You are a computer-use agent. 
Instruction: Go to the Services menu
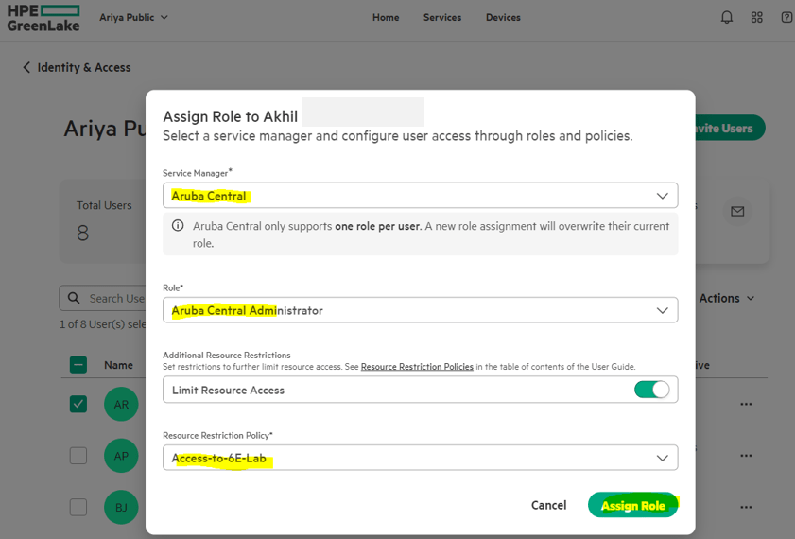coord(442,17)
